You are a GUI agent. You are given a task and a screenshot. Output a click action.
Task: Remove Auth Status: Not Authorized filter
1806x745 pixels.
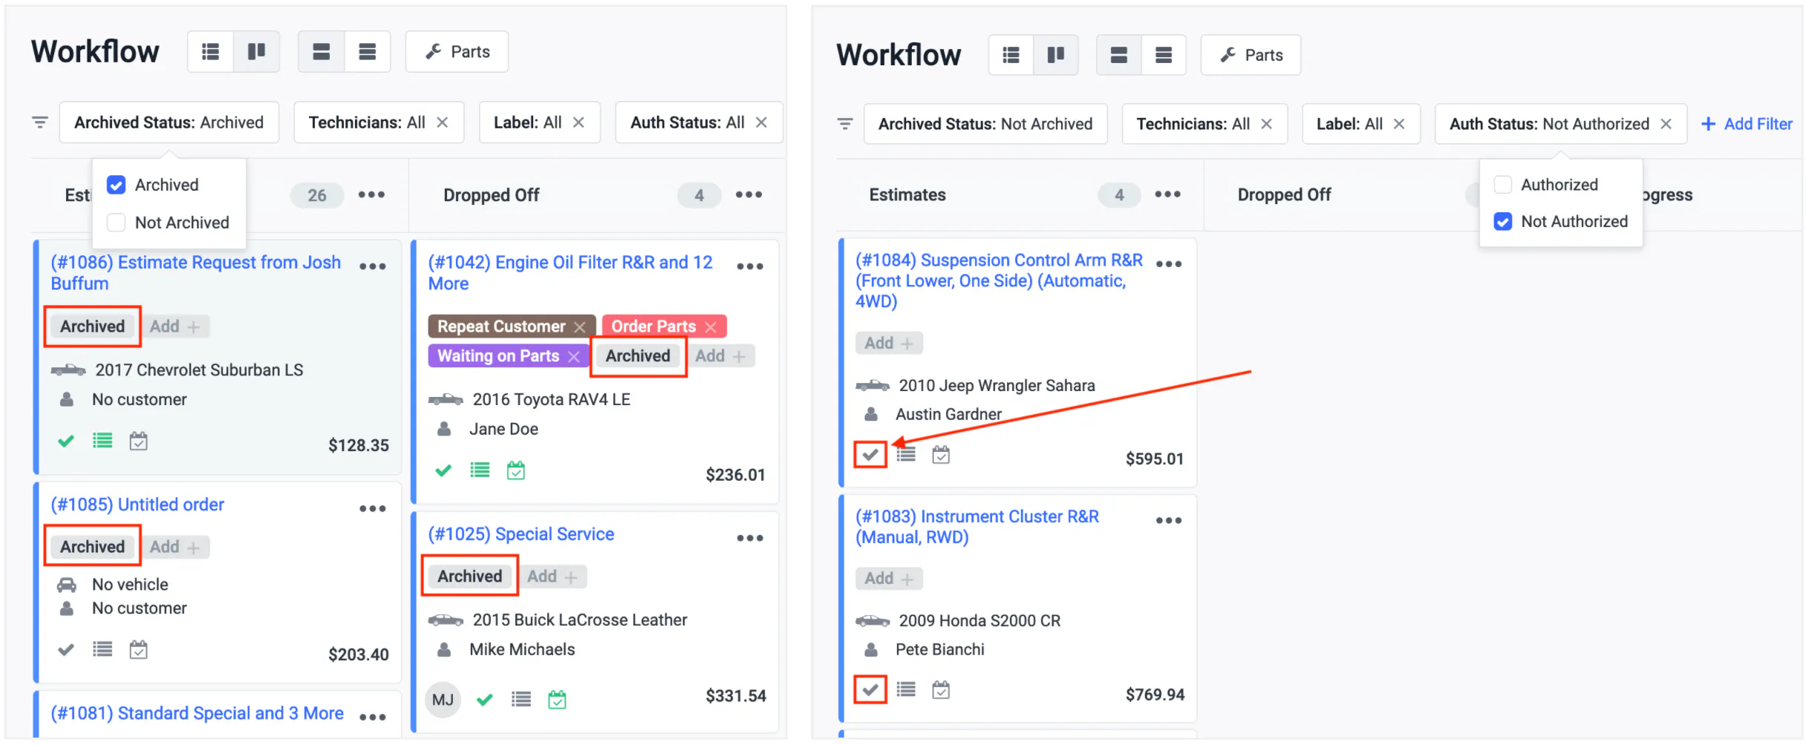click(1666, 124)
